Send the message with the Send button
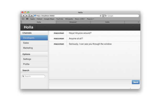 pos(136,82)
